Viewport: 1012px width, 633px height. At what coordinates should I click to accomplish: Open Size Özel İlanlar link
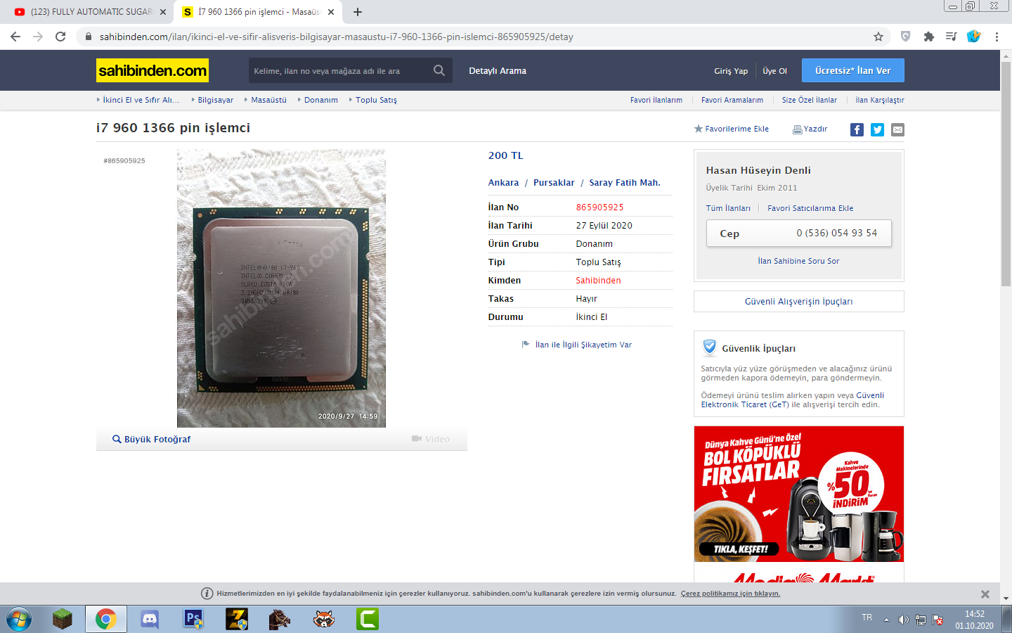(810, 100)
